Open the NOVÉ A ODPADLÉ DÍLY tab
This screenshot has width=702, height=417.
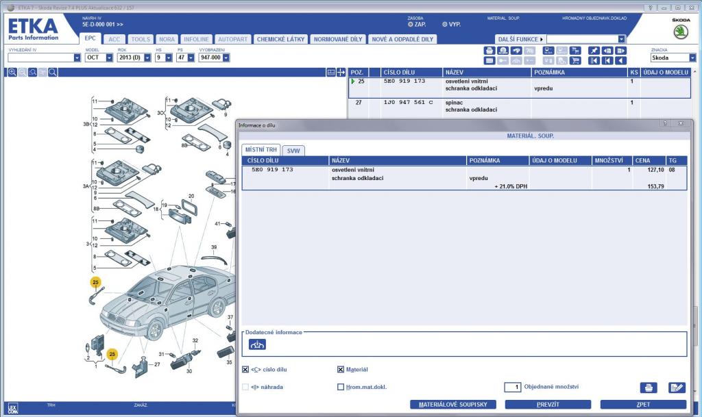[x=402, y=39]
